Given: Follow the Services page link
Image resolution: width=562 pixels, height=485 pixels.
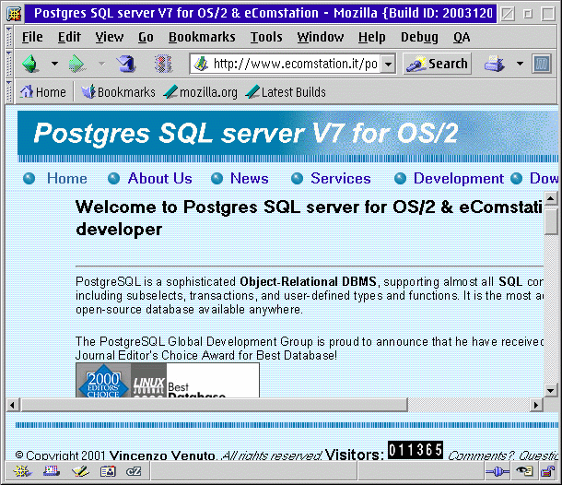Looking at the screenshot, I should coord(341,178).
